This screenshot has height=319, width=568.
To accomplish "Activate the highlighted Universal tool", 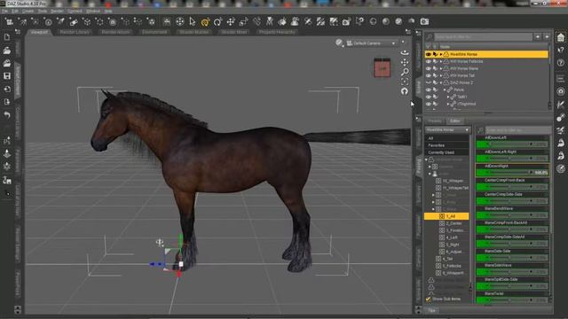I will click(205, 22).
